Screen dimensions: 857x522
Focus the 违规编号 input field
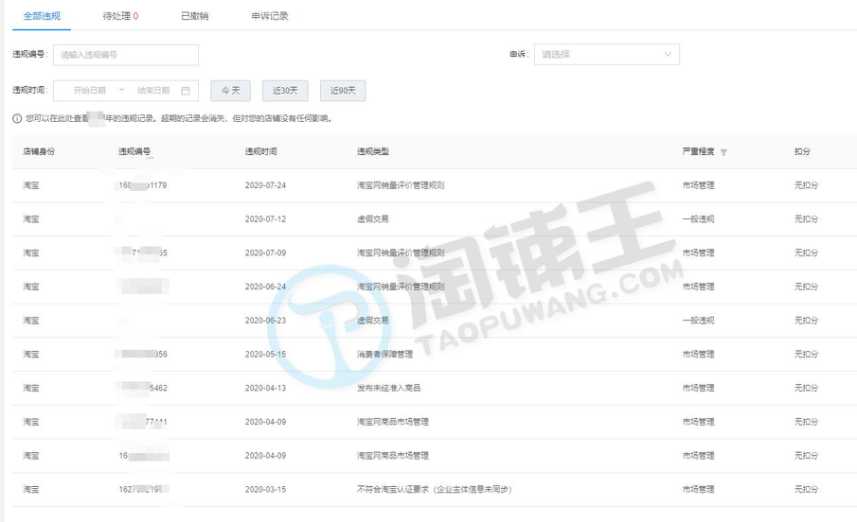[x=126, y=55]
